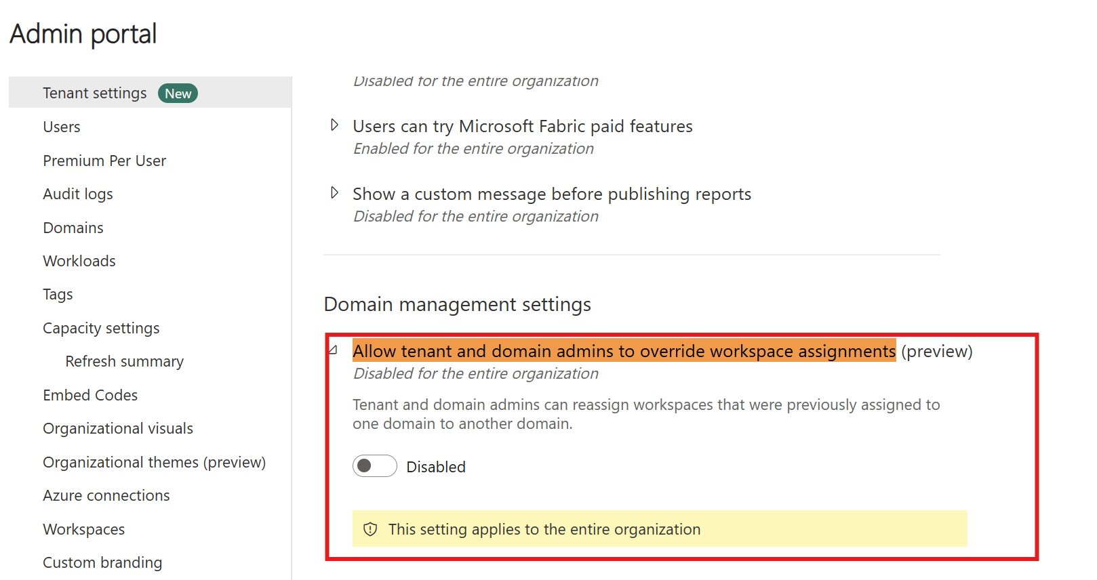Click 'Domain management settings' heading
This screenshot has width=1097, height=580.
point(458,305)
